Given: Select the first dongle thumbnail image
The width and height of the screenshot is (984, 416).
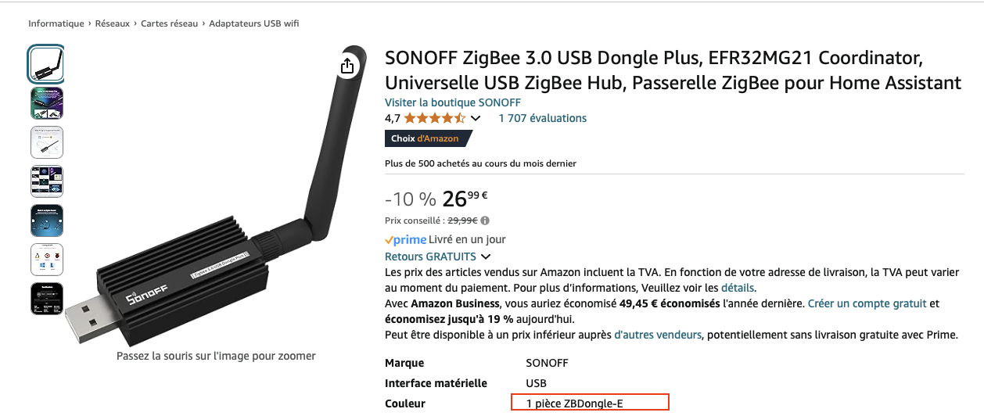Looking at the screenshot, I should pos(46,64).
